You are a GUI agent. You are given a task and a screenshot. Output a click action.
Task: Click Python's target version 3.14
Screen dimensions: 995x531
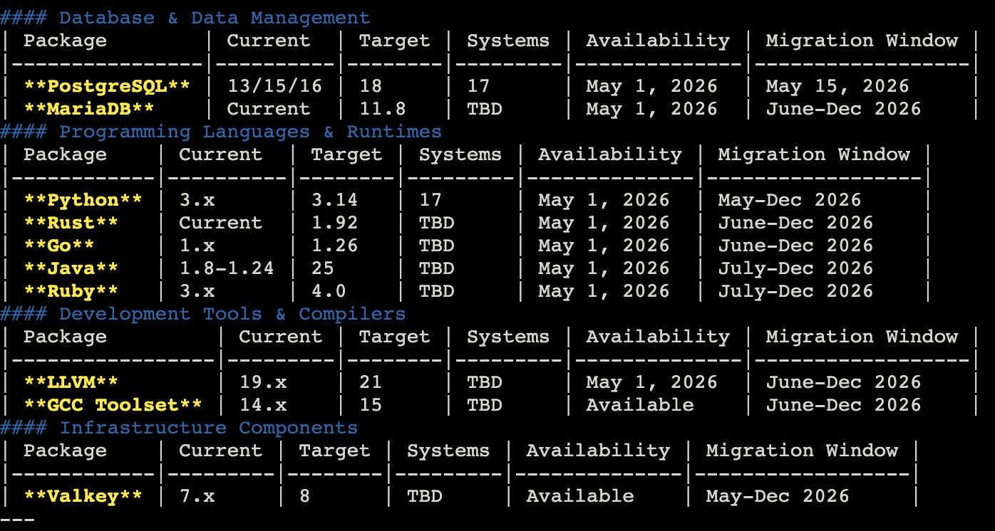(334, 200)
